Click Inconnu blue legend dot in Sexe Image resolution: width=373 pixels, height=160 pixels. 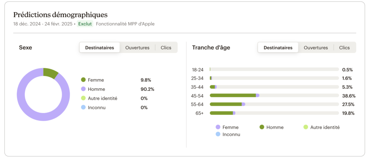point(83,107)
